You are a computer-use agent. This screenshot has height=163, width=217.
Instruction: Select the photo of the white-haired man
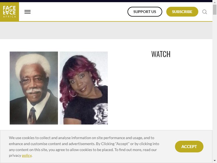click(34, 88)
